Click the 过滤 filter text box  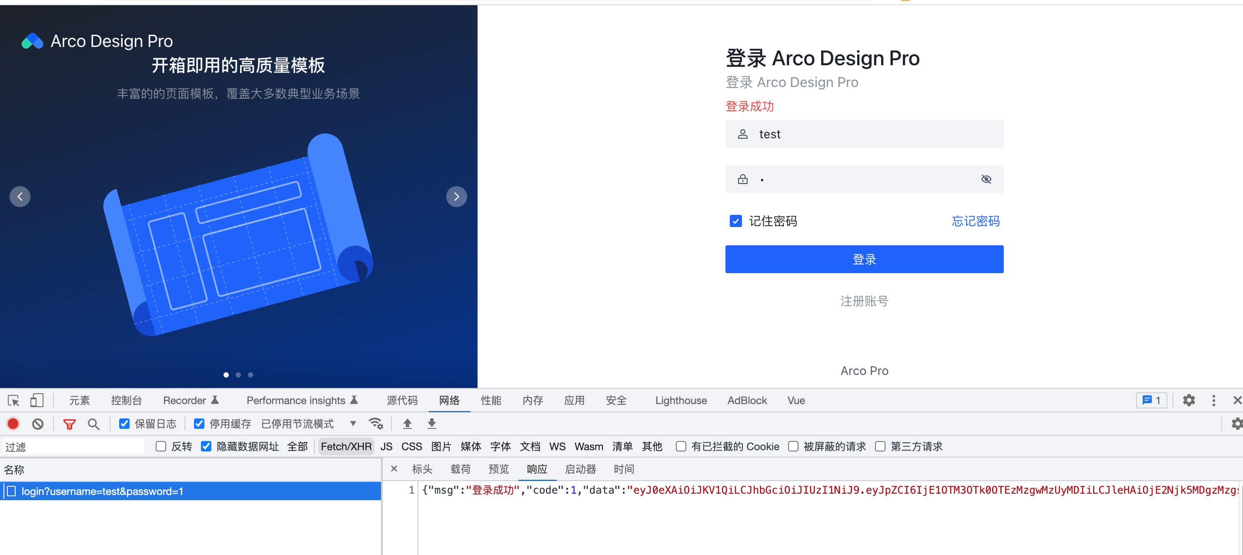pyautogui.click(x=74, y=447)
